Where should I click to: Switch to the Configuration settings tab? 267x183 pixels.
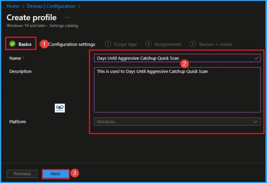[x=72, y=44]
